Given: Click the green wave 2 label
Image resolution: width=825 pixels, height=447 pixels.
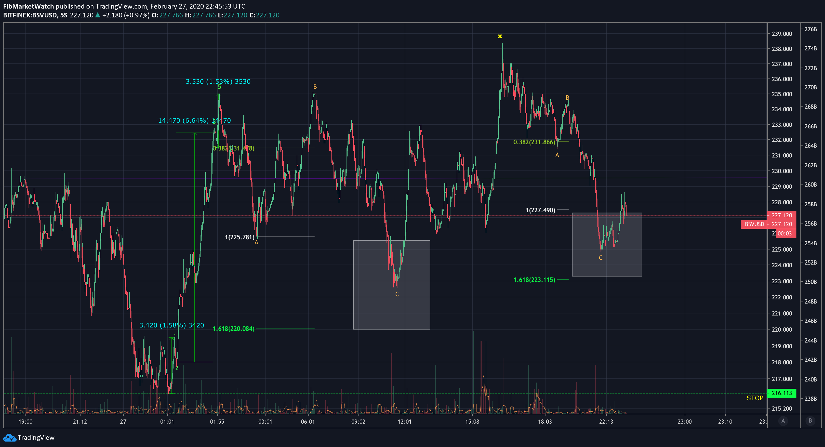Looking at the screenshot, I should 176,368.
